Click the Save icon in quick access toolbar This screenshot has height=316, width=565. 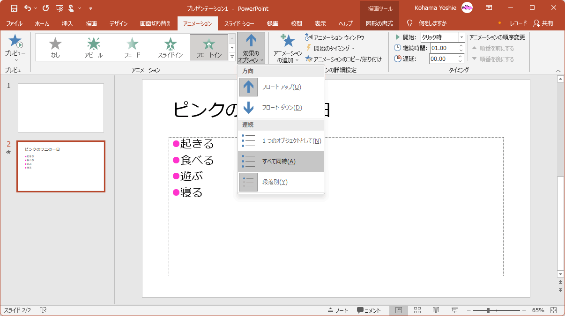point(14,8)
